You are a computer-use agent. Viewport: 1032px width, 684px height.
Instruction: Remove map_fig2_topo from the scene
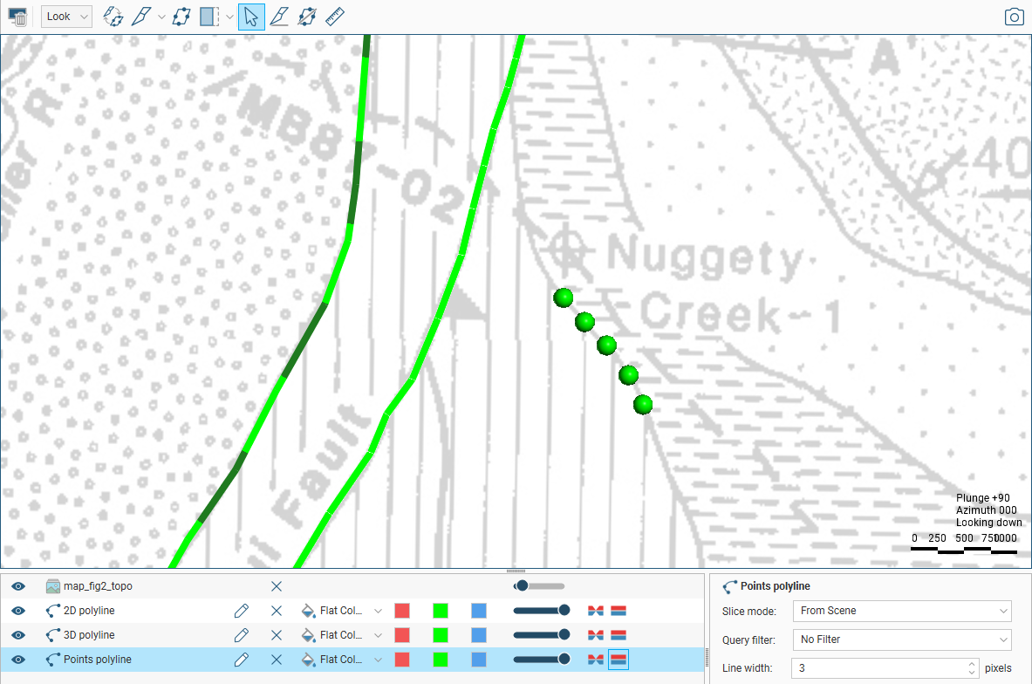tap(277, 586)
